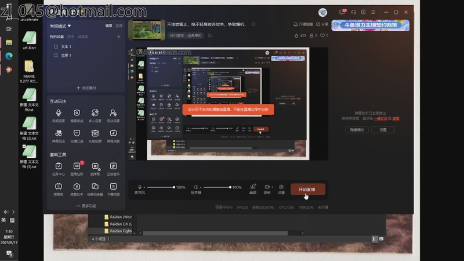Toggle the 英 input language indicator
The height and width of the screenshot is (261, 464).
pos(3,220)
